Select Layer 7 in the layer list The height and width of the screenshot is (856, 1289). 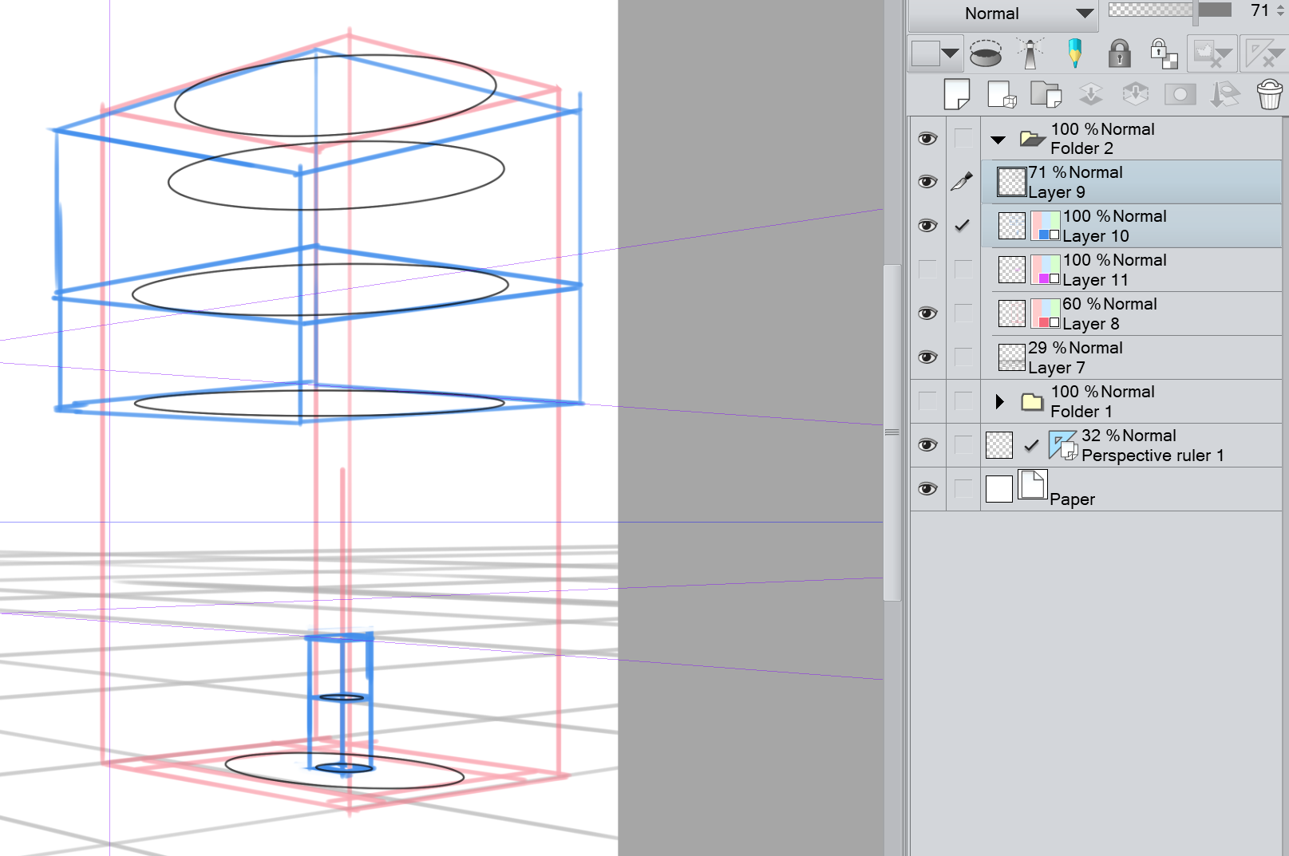1133,357
